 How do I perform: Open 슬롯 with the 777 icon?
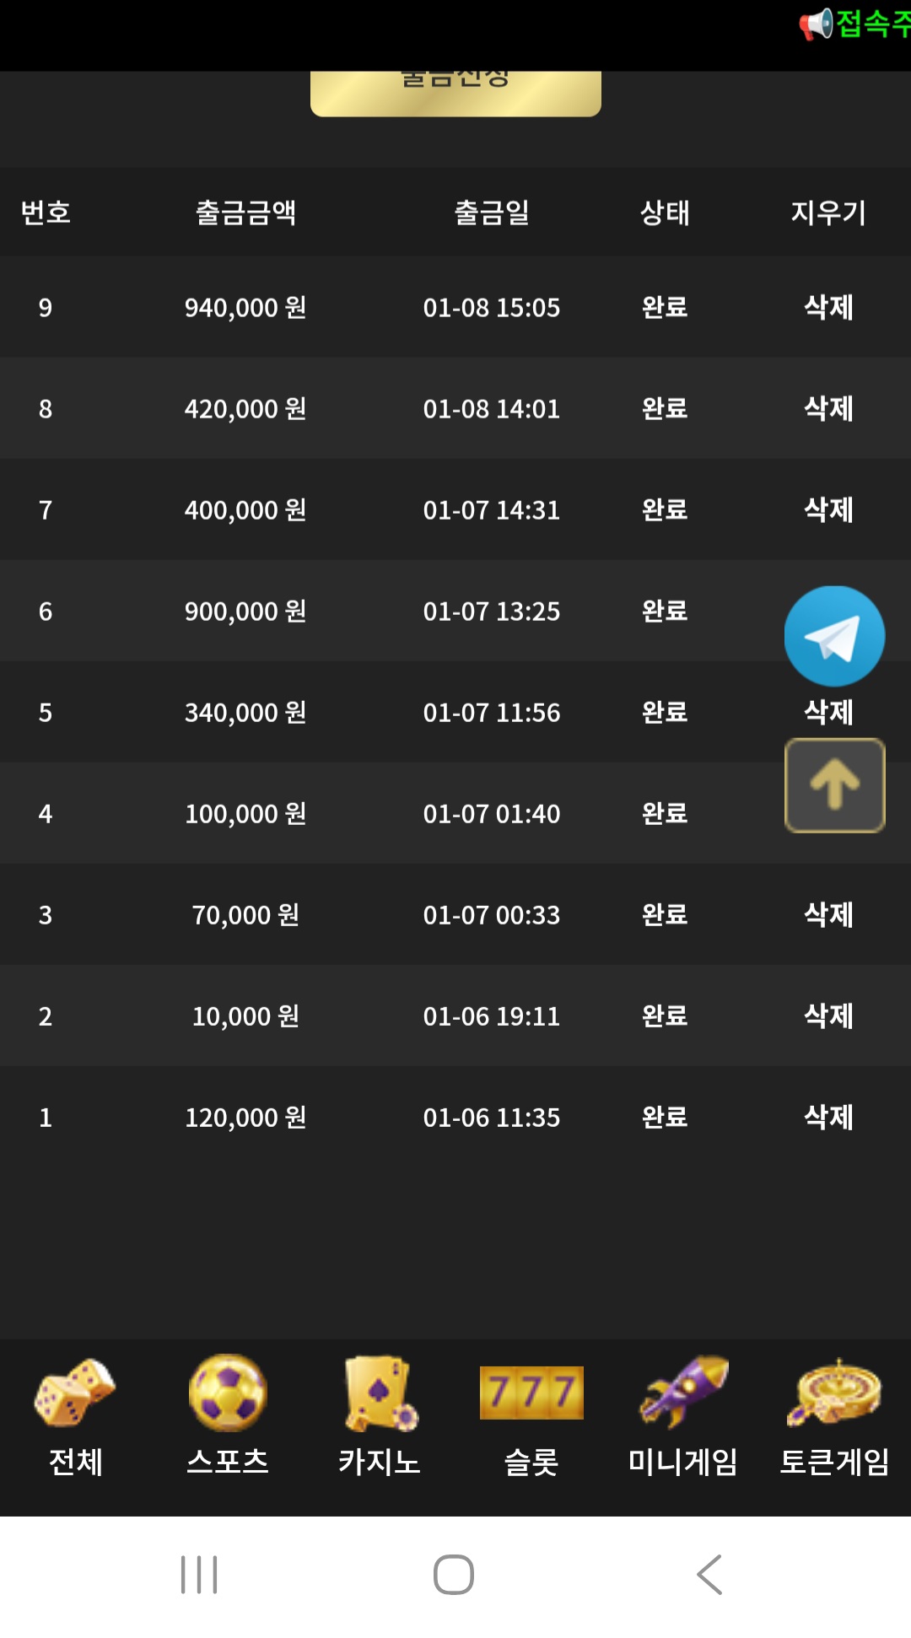pos(531,1393)
